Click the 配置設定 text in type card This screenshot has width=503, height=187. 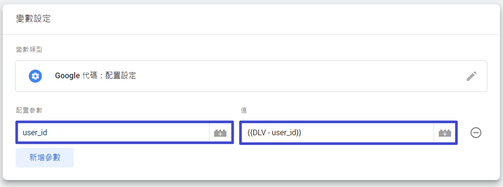[123, 76]
